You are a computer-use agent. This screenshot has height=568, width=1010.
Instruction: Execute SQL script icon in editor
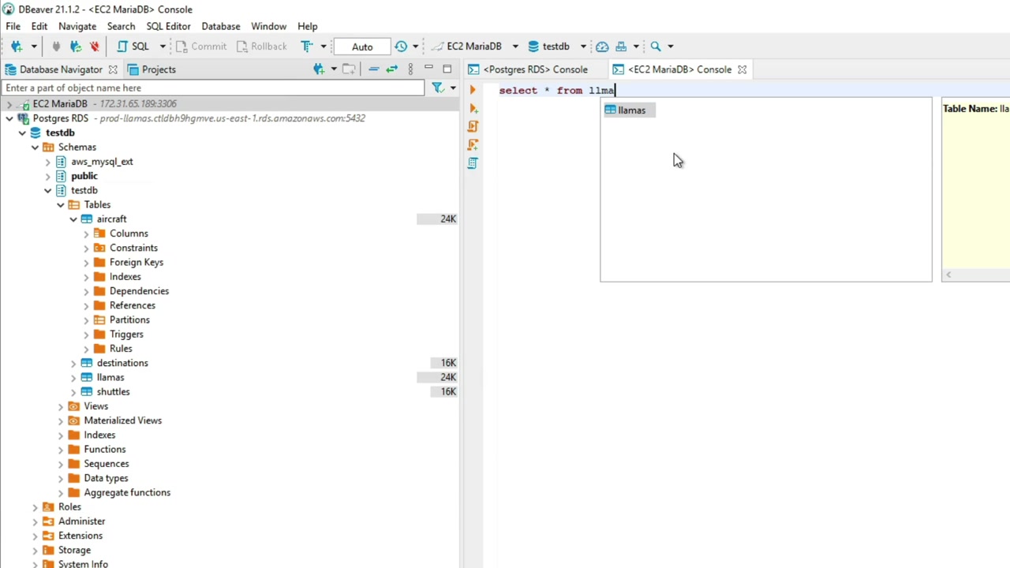coord(473,126)
